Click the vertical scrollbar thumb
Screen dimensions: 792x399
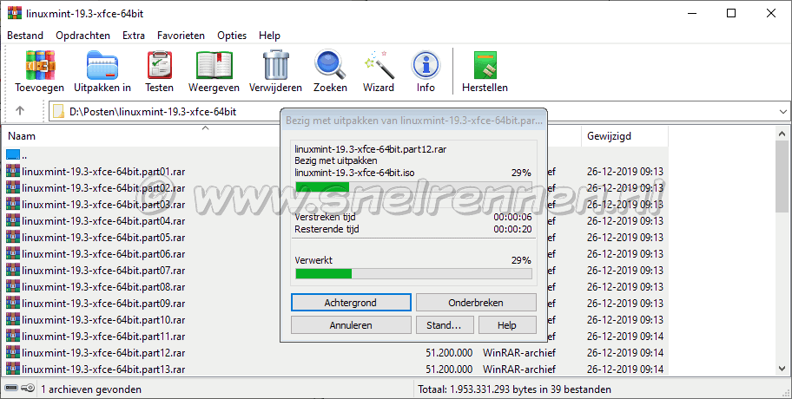click(782, 177)
